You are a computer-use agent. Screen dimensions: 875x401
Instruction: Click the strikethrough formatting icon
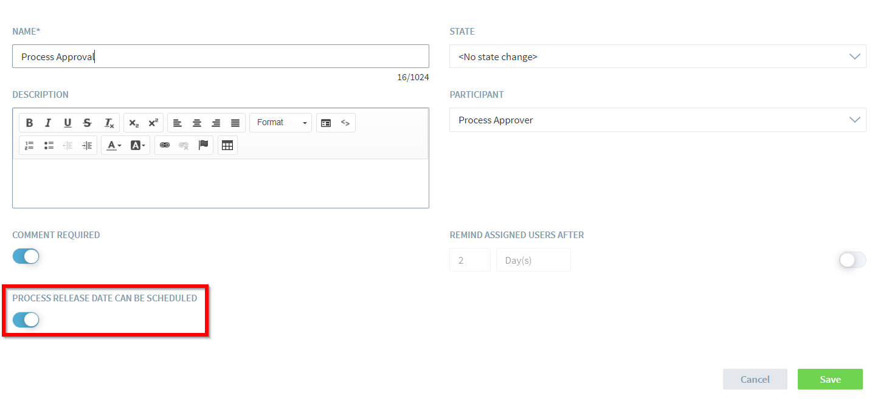pyautogui.click(x=87, y=123)
